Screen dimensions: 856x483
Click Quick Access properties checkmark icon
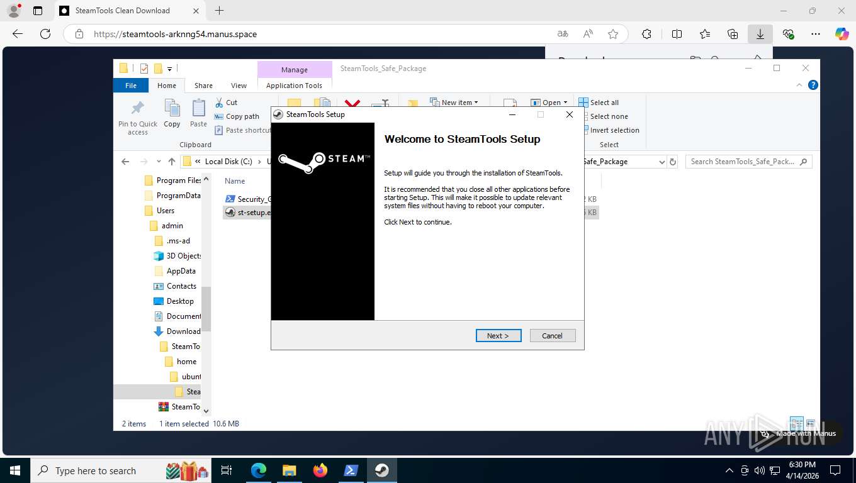pos(144,69)
